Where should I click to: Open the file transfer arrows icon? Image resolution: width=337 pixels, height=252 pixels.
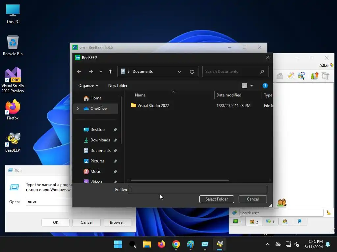click(x=314, y=76)
